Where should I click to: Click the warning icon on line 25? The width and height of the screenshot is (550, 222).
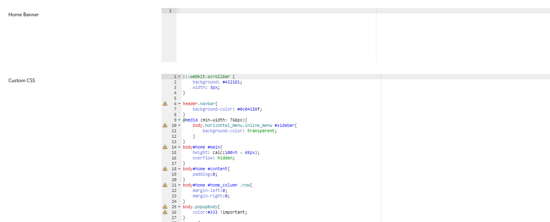[x=165, y=207]
